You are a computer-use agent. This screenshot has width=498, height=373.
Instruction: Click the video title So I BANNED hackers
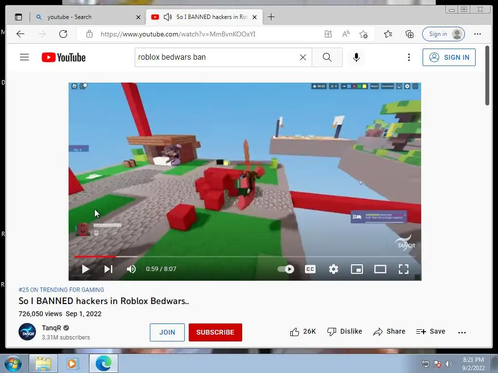coord(104,301)
